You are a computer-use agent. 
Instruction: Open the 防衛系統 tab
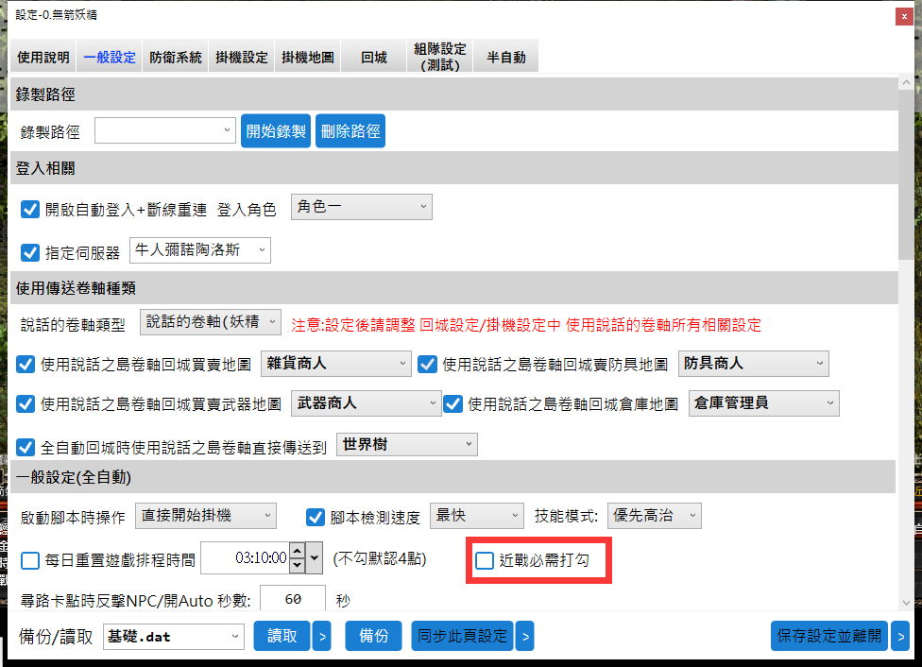pyautogui.click(x=175, y=57)
